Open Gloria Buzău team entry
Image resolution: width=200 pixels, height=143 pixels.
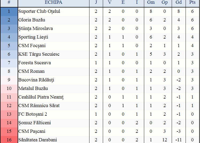tap(32, 20)
